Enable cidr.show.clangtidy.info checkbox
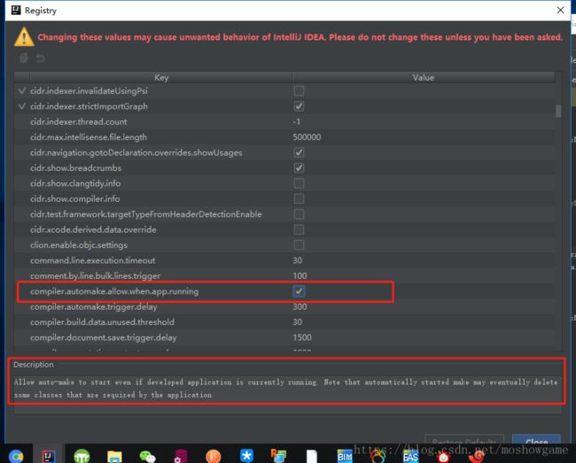This screenshot has height=463, width=576. pos(299,183)
